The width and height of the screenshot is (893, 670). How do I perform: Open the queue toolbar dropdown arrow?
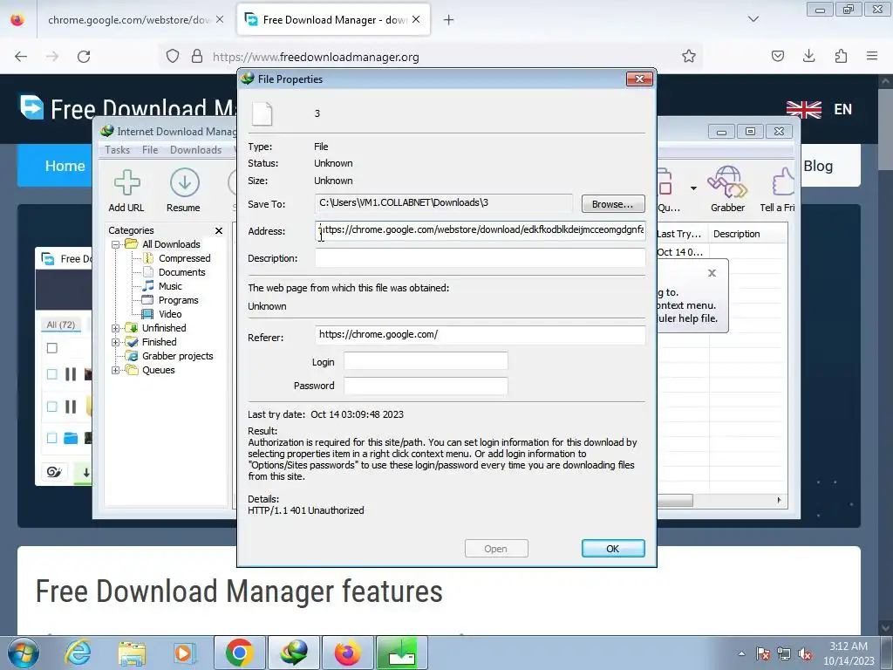tap(693, 188)
